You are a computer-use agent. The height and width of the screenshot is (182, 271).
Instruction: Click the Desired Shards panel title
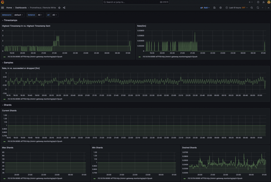(x=189, y=147)
